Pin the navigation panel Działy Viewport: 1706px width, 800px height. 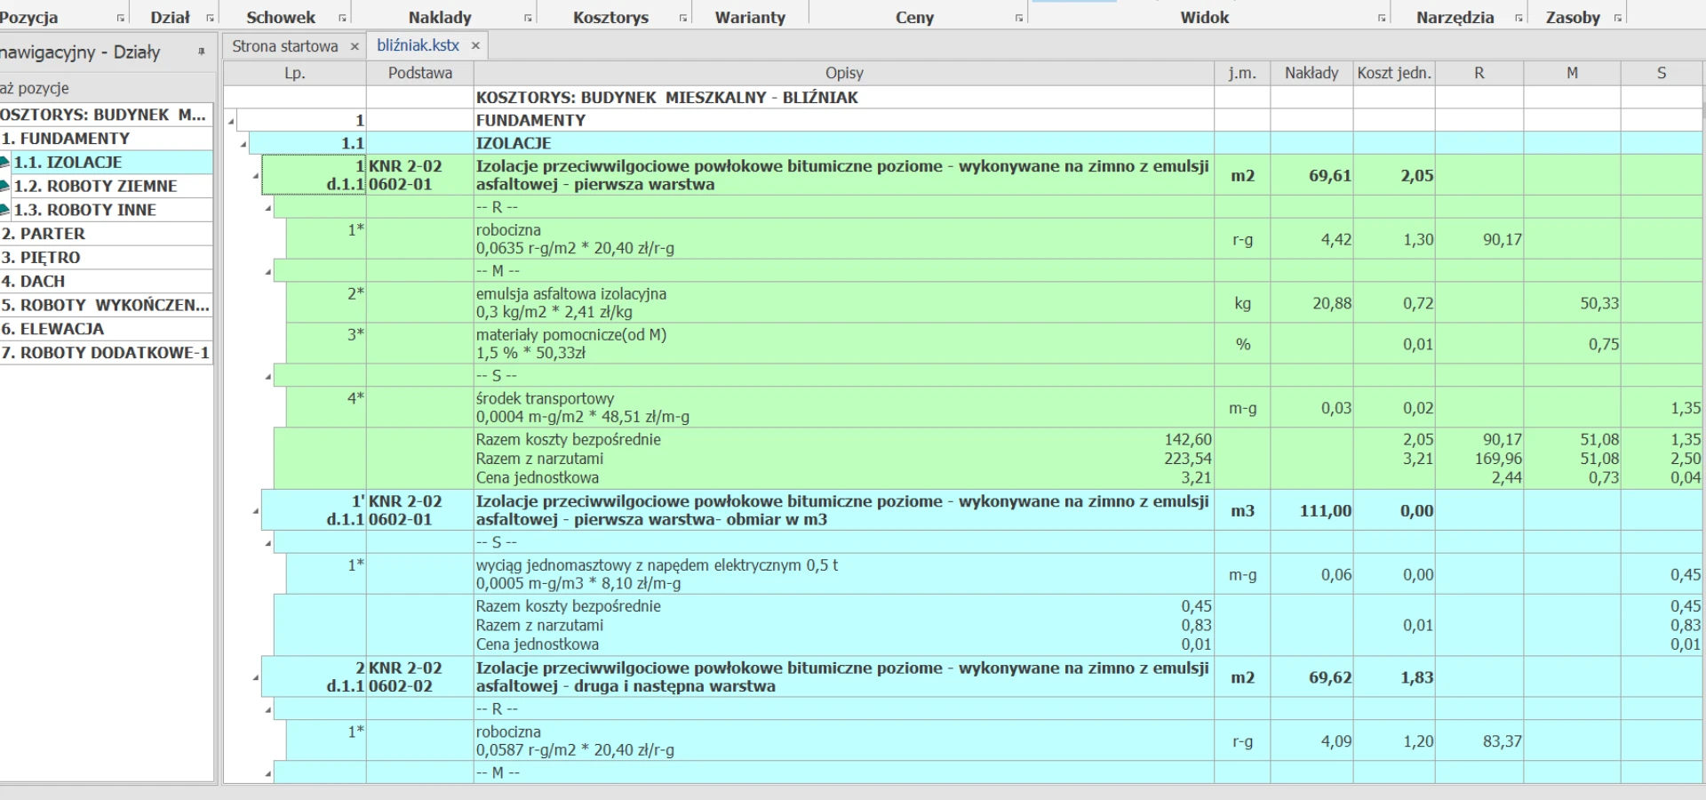point(202,52)
